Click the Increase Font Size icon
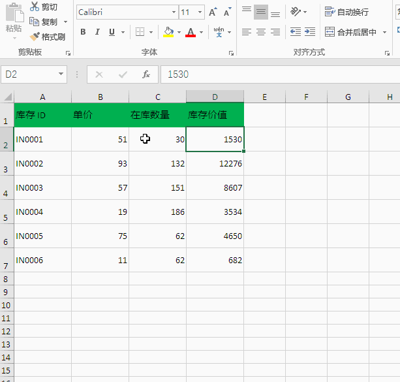 (213, 12)
